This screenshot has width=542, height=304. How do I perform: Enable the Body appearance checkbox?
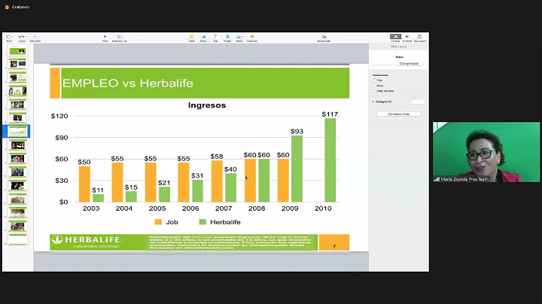374,86
